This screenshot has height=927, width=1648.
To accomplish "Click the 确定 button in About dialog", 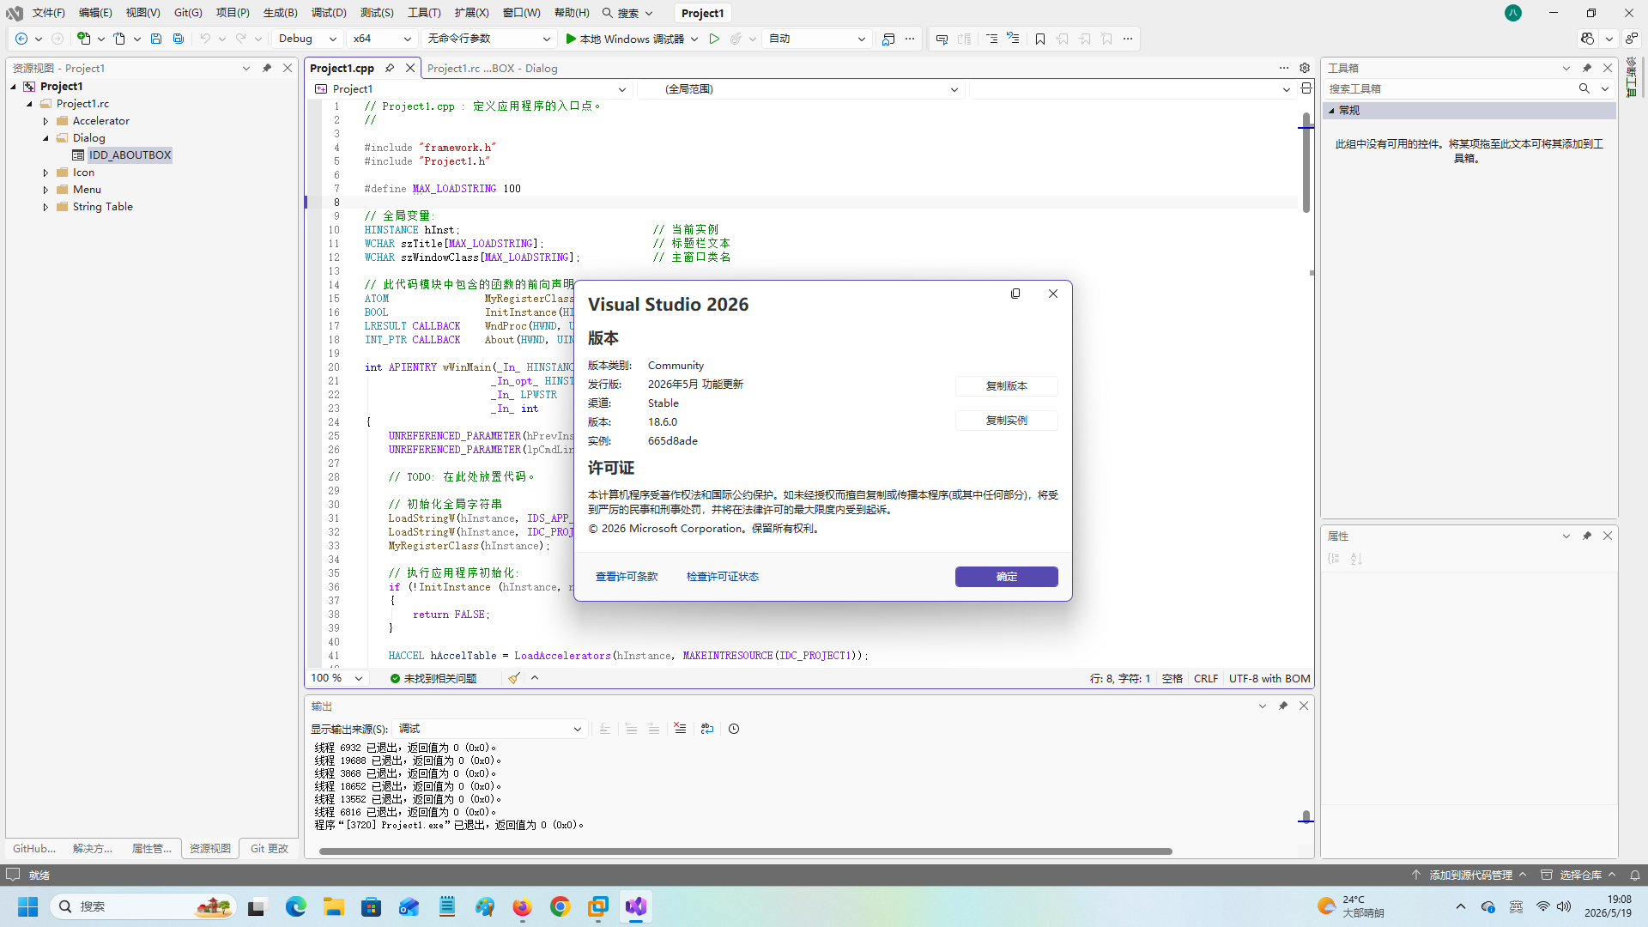I will [1006, 577].
